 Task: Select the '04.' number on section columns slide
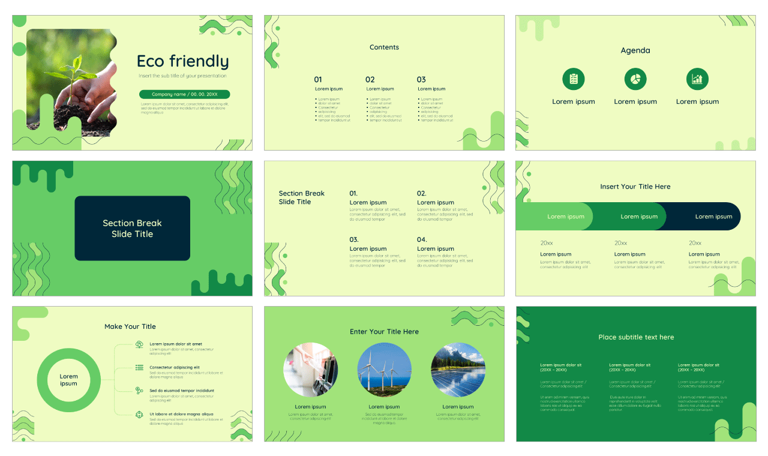422,239
